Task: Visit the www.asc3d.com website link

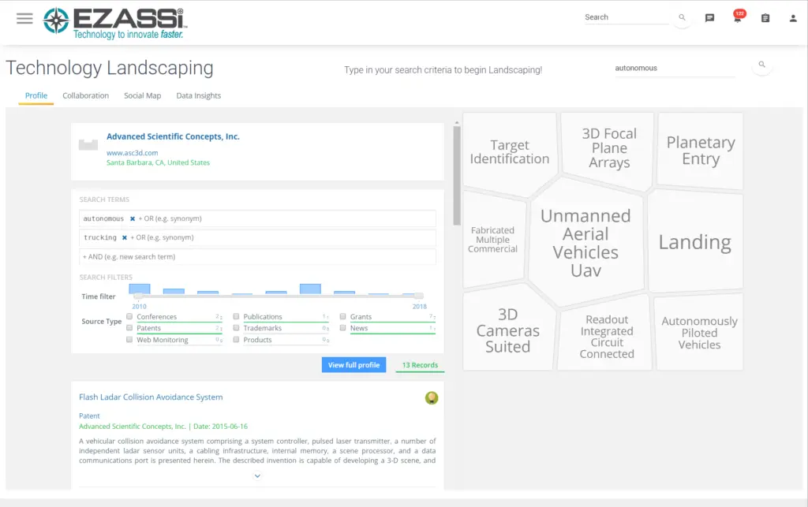Action: (x=133, y=153)
